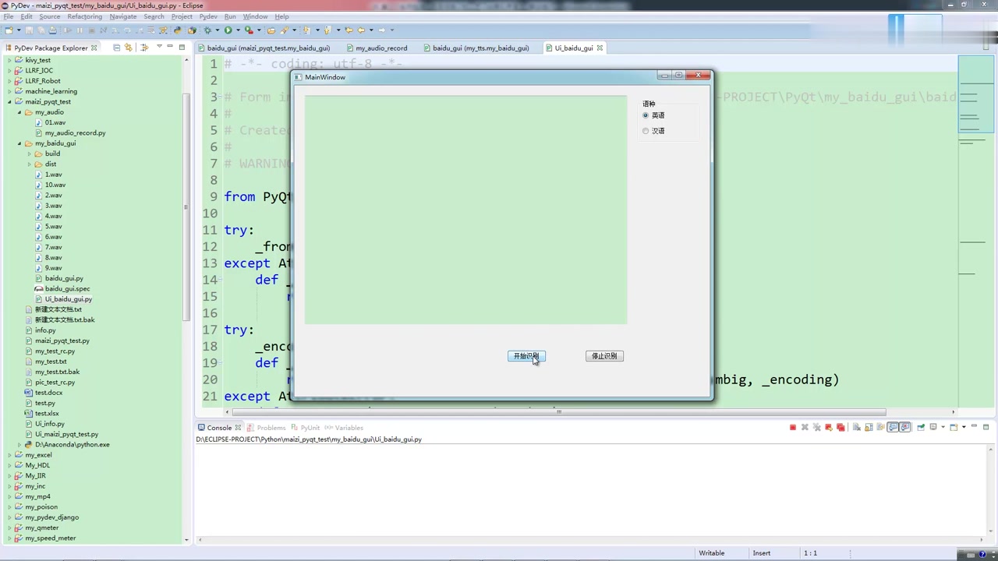
Task: Toggle Link with Editor in Package Explorer
Action: (129, 48)
